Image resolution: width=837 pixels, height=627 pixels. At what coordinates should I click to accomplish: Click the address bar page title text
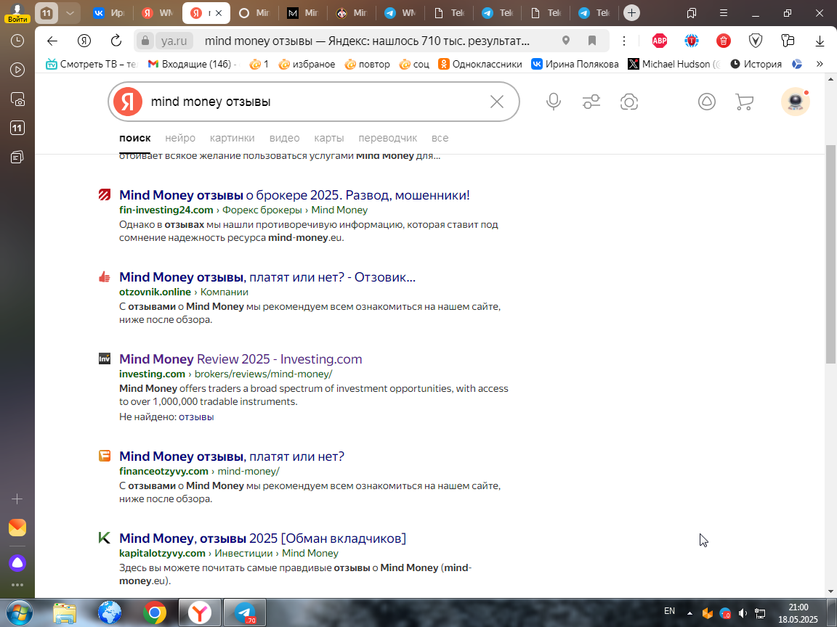(x=367, y=41)
